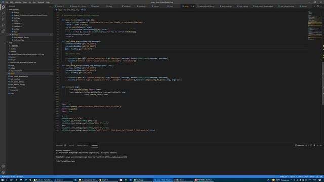
Task: Run Python file using editor play icon
Action: (x=314, y=6)
